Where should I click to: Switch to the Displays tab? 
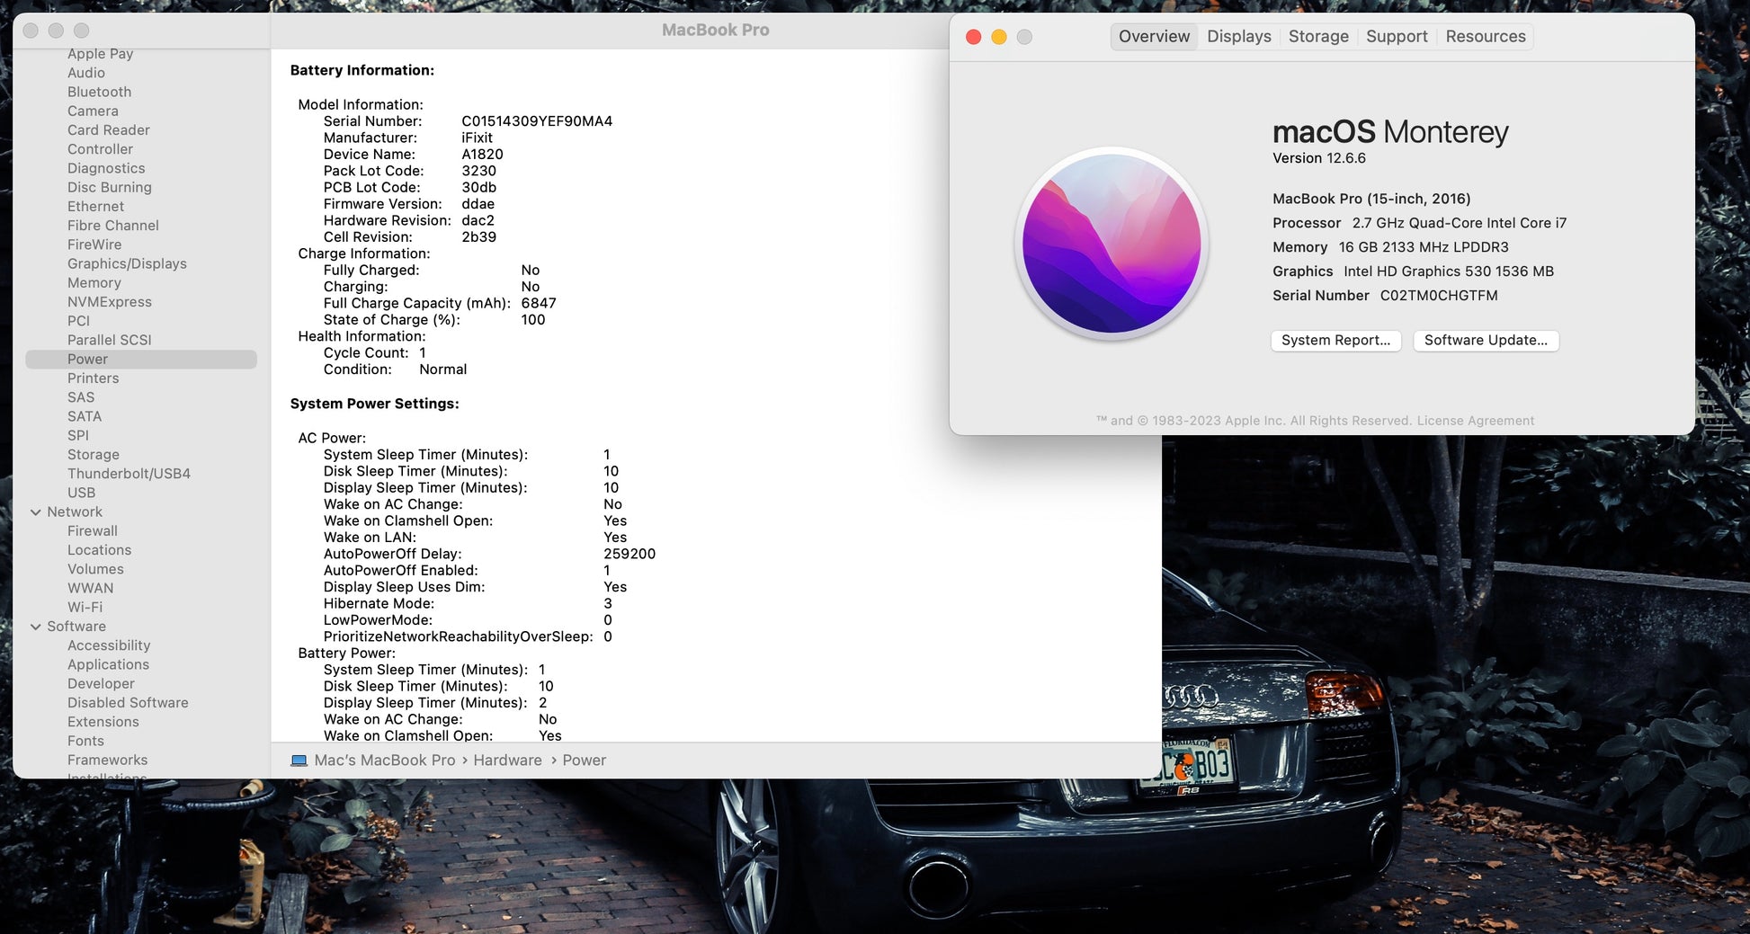(x=1238, y=37)
